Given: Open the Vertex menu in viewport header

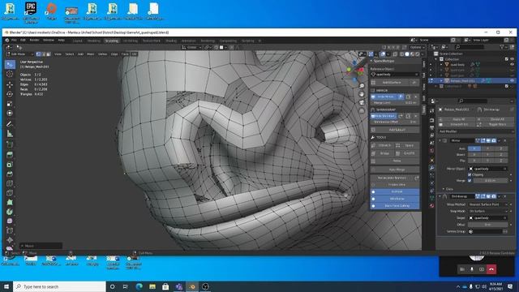Looking at the screenshot, I should (103, 54).
